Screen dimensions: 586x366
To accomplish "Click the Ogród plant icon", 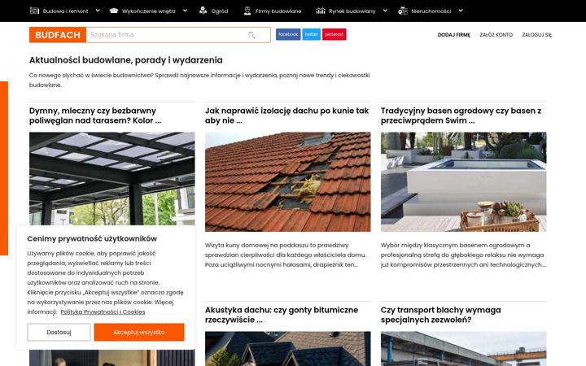I will point(203,11).
